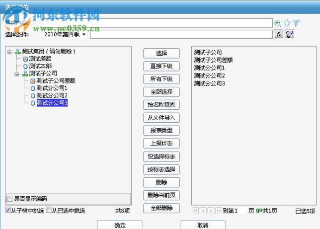
Task: Toggle the 是否显示编码 checkbox
Action: coord(9,199)
